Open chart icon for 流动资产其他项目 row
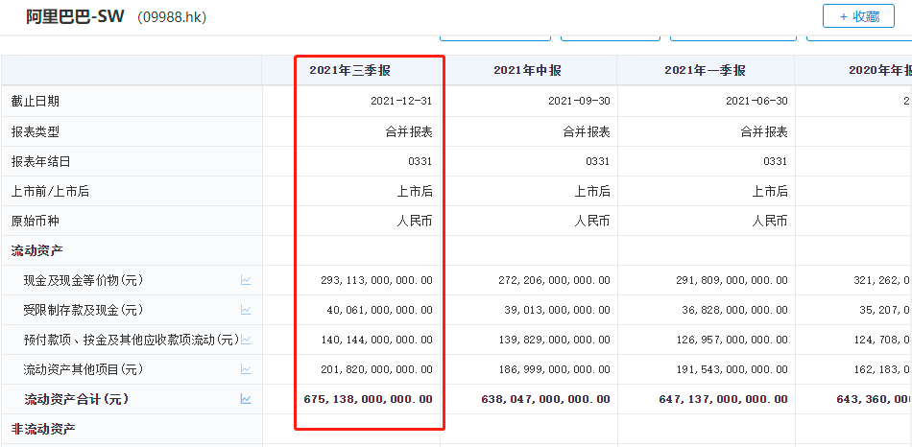 pos(246,369)
